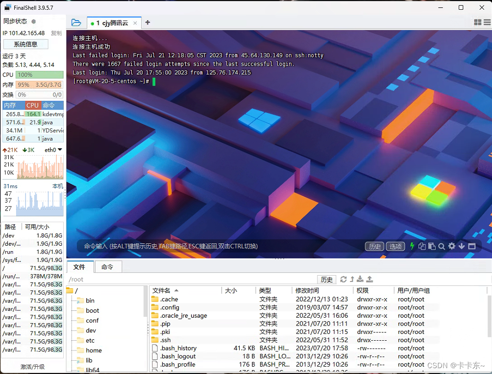Select the kdevtmp process row
The image size is (492, 374).
[33, 114]
